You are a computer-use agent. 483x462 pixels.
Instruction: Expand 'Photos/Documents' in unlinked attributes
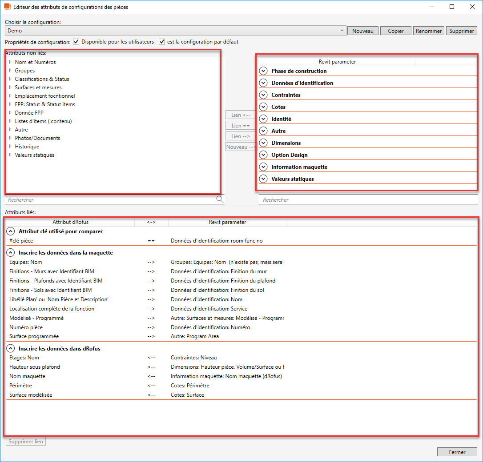point(10,138)
